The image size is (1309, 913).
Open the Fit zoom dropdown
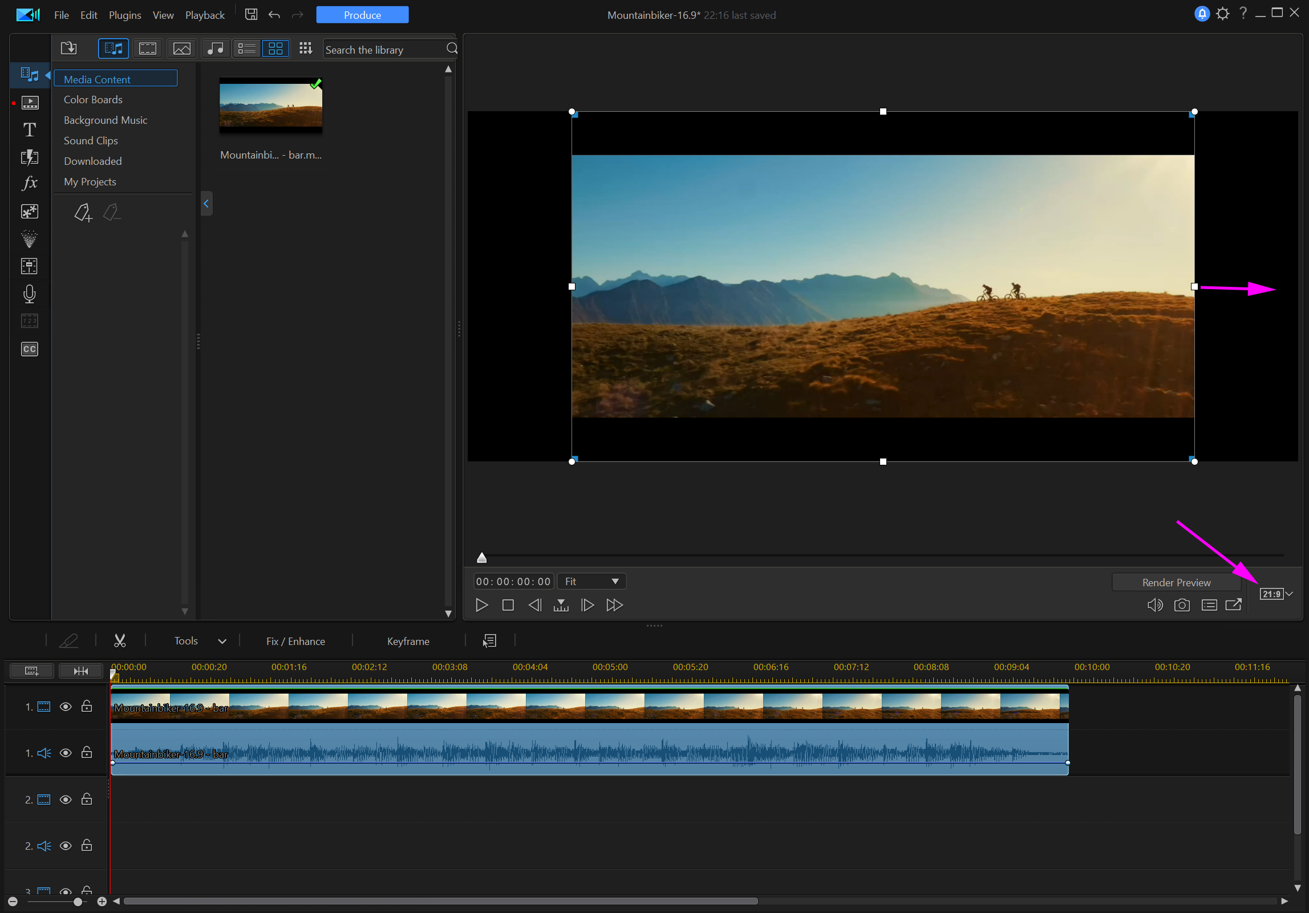point(591,581)
